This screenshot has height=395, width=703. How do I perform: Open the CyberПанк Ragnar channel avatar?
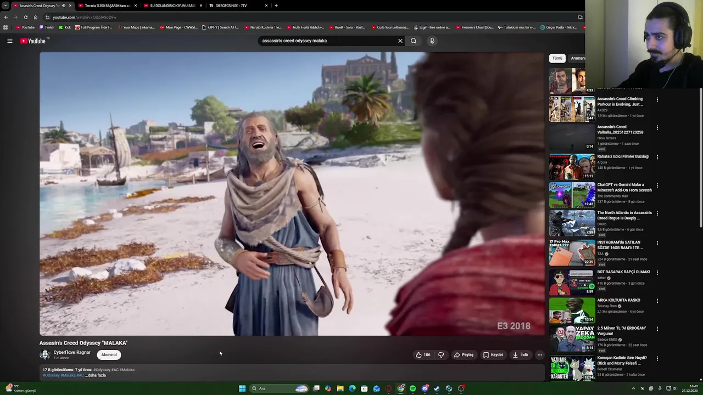click(44, 355)
